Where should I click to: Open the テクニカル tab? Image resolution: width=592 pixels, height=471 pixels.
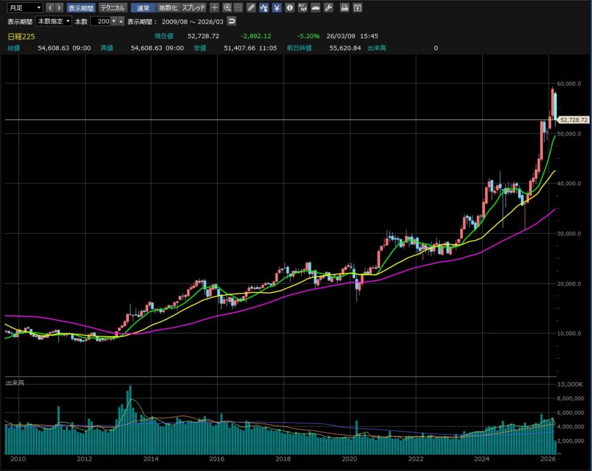point(113,8)
